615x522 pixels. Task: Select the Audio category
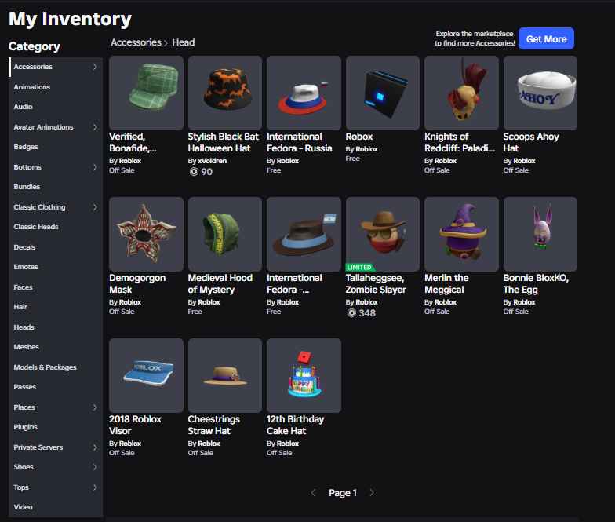click(x=56, y=107)
